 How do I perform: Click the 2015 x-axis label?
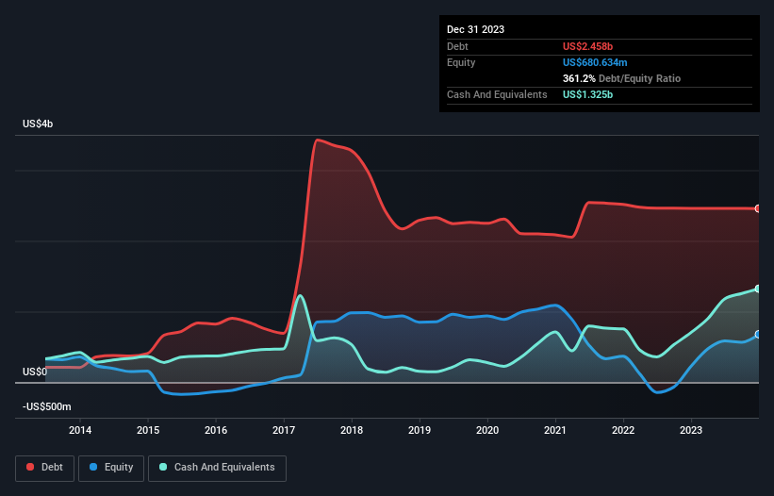pyautogui.click(x=148, y=430)
